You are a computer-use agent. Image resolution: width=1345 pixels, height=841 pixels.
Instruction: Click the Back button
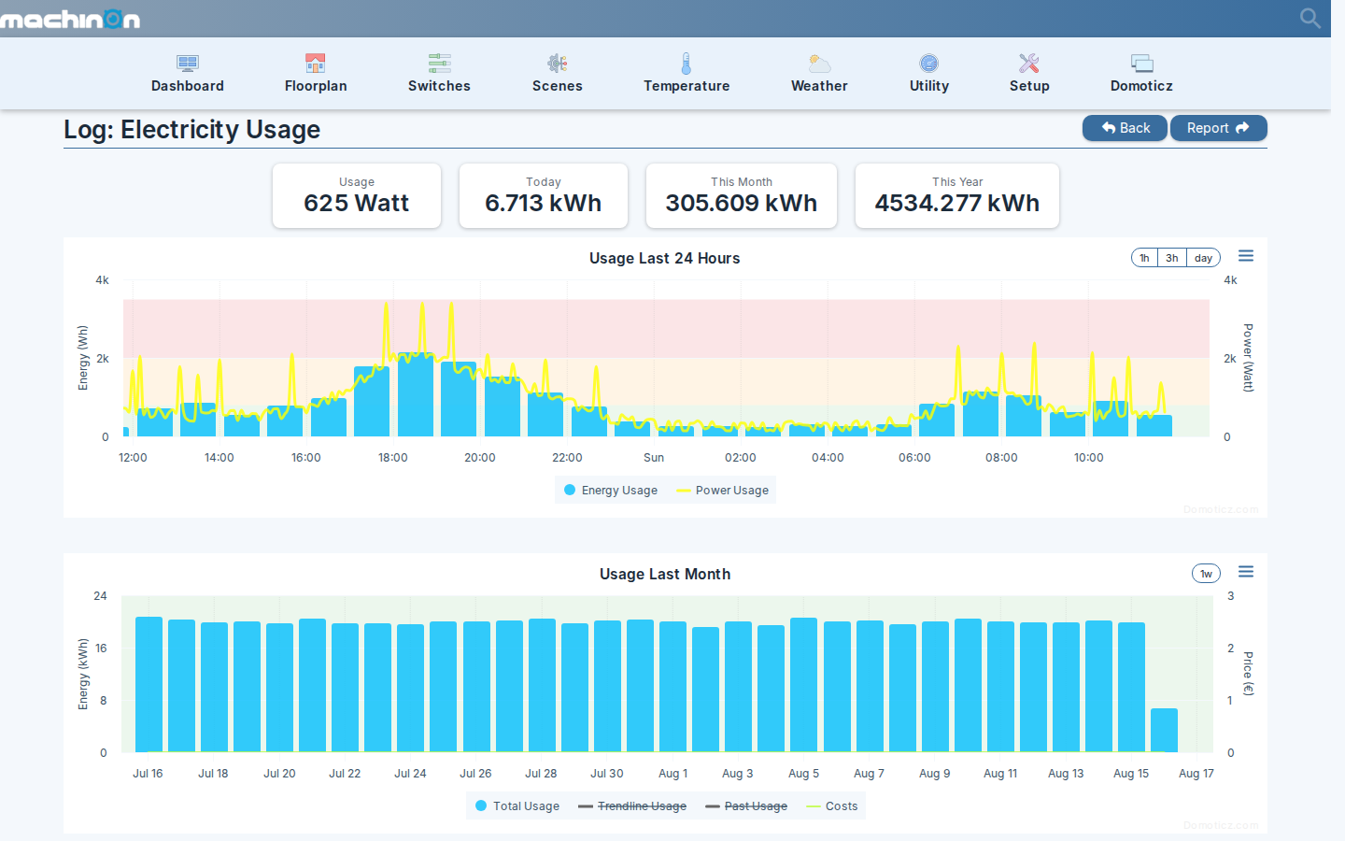1125,128
